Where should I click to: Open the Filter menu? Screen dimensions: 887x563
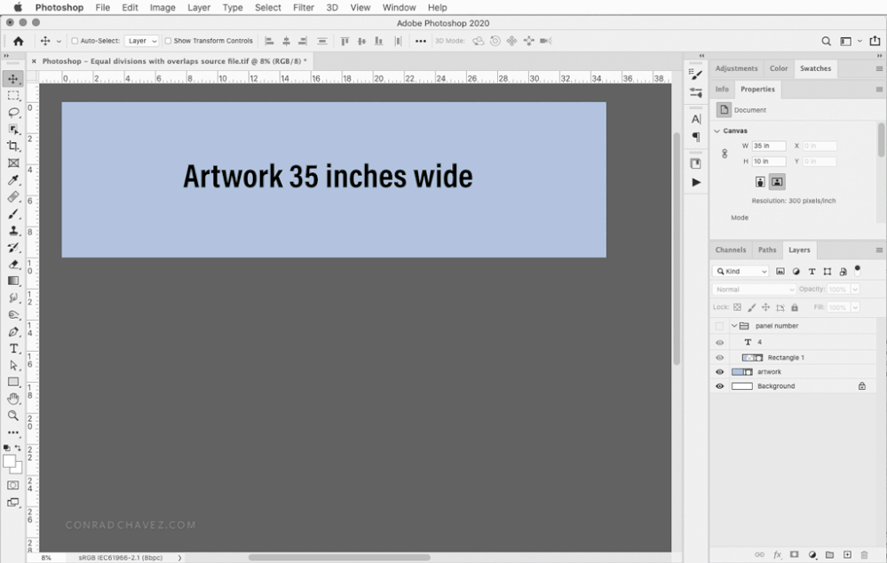click(x=303, y=7)
